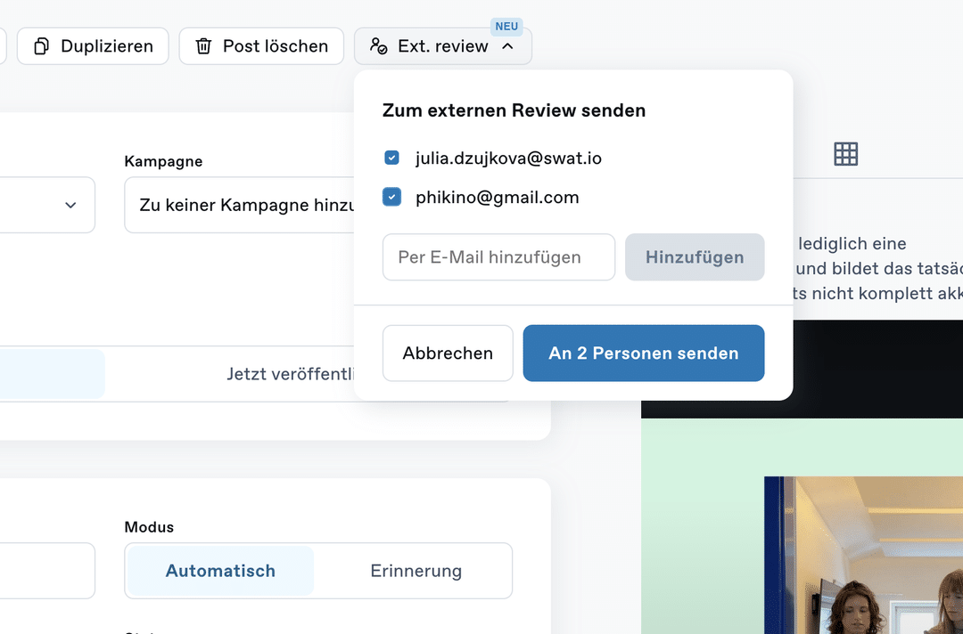This screenshot has width=963, height=634.
Task: Open the Kampagne dropdown field
Action: pyautogui.click(x=240, y=205)
